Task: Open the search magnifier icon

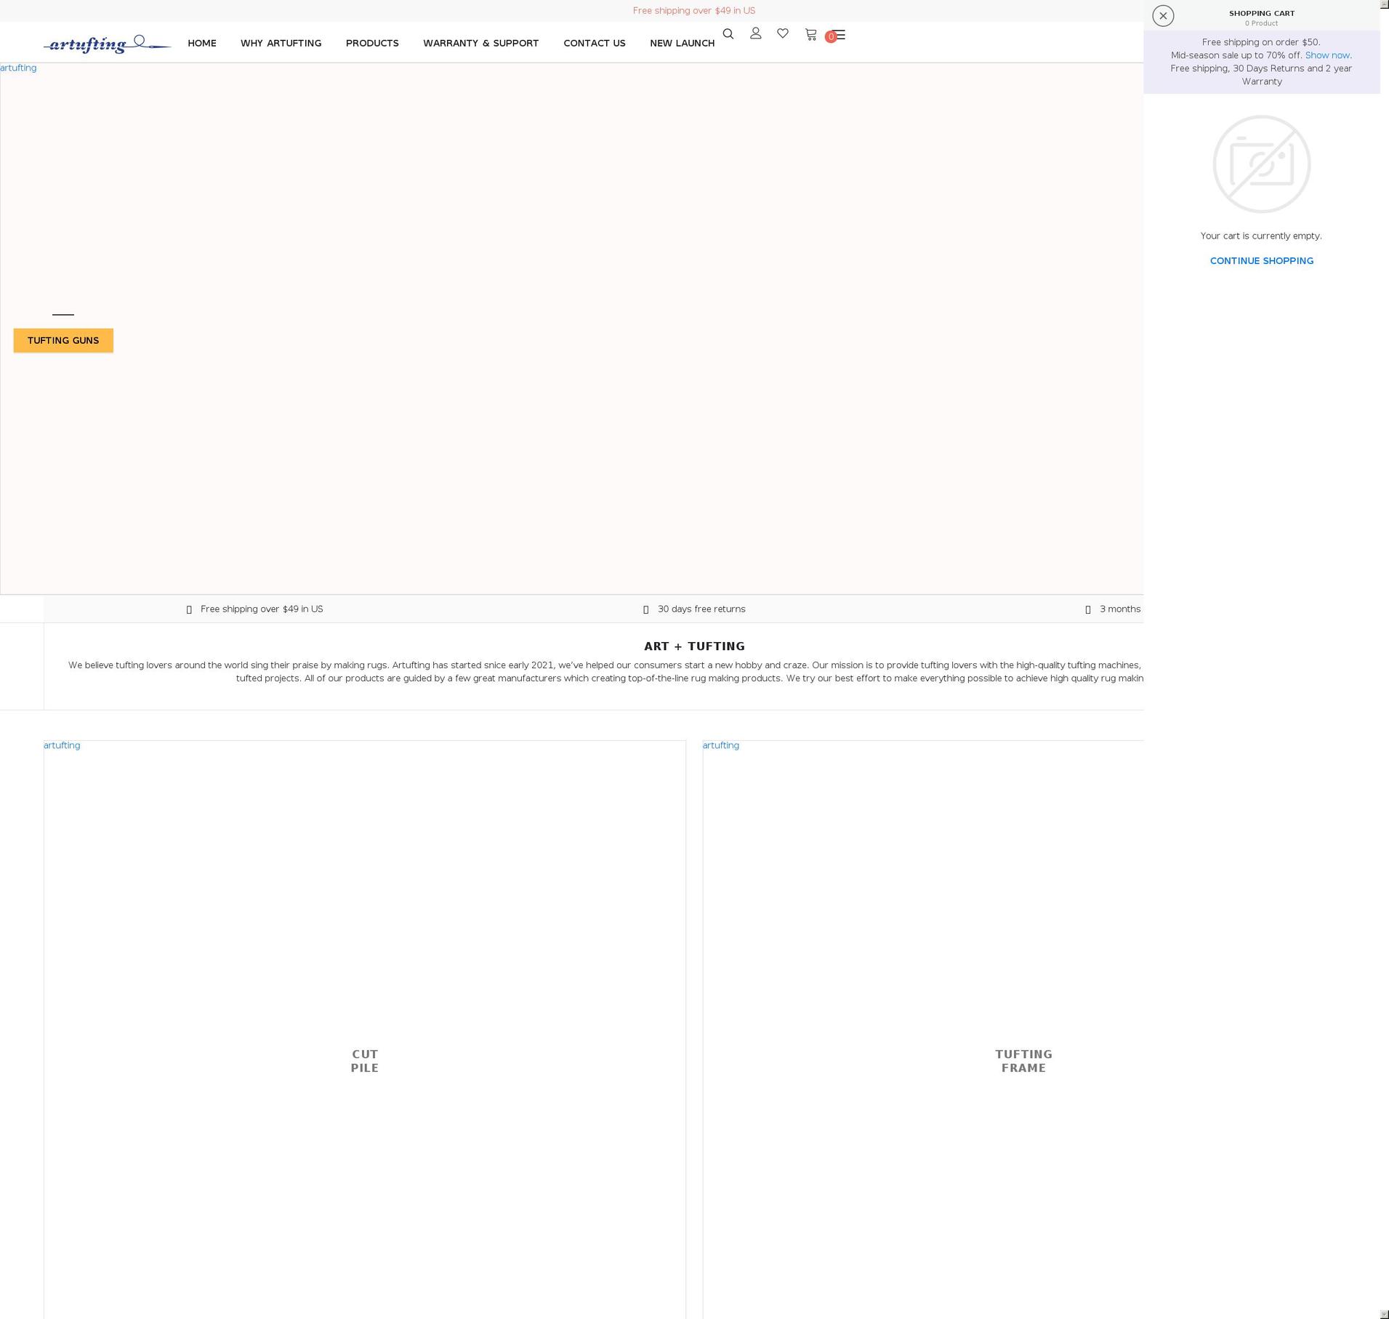Action: (728, 33)
